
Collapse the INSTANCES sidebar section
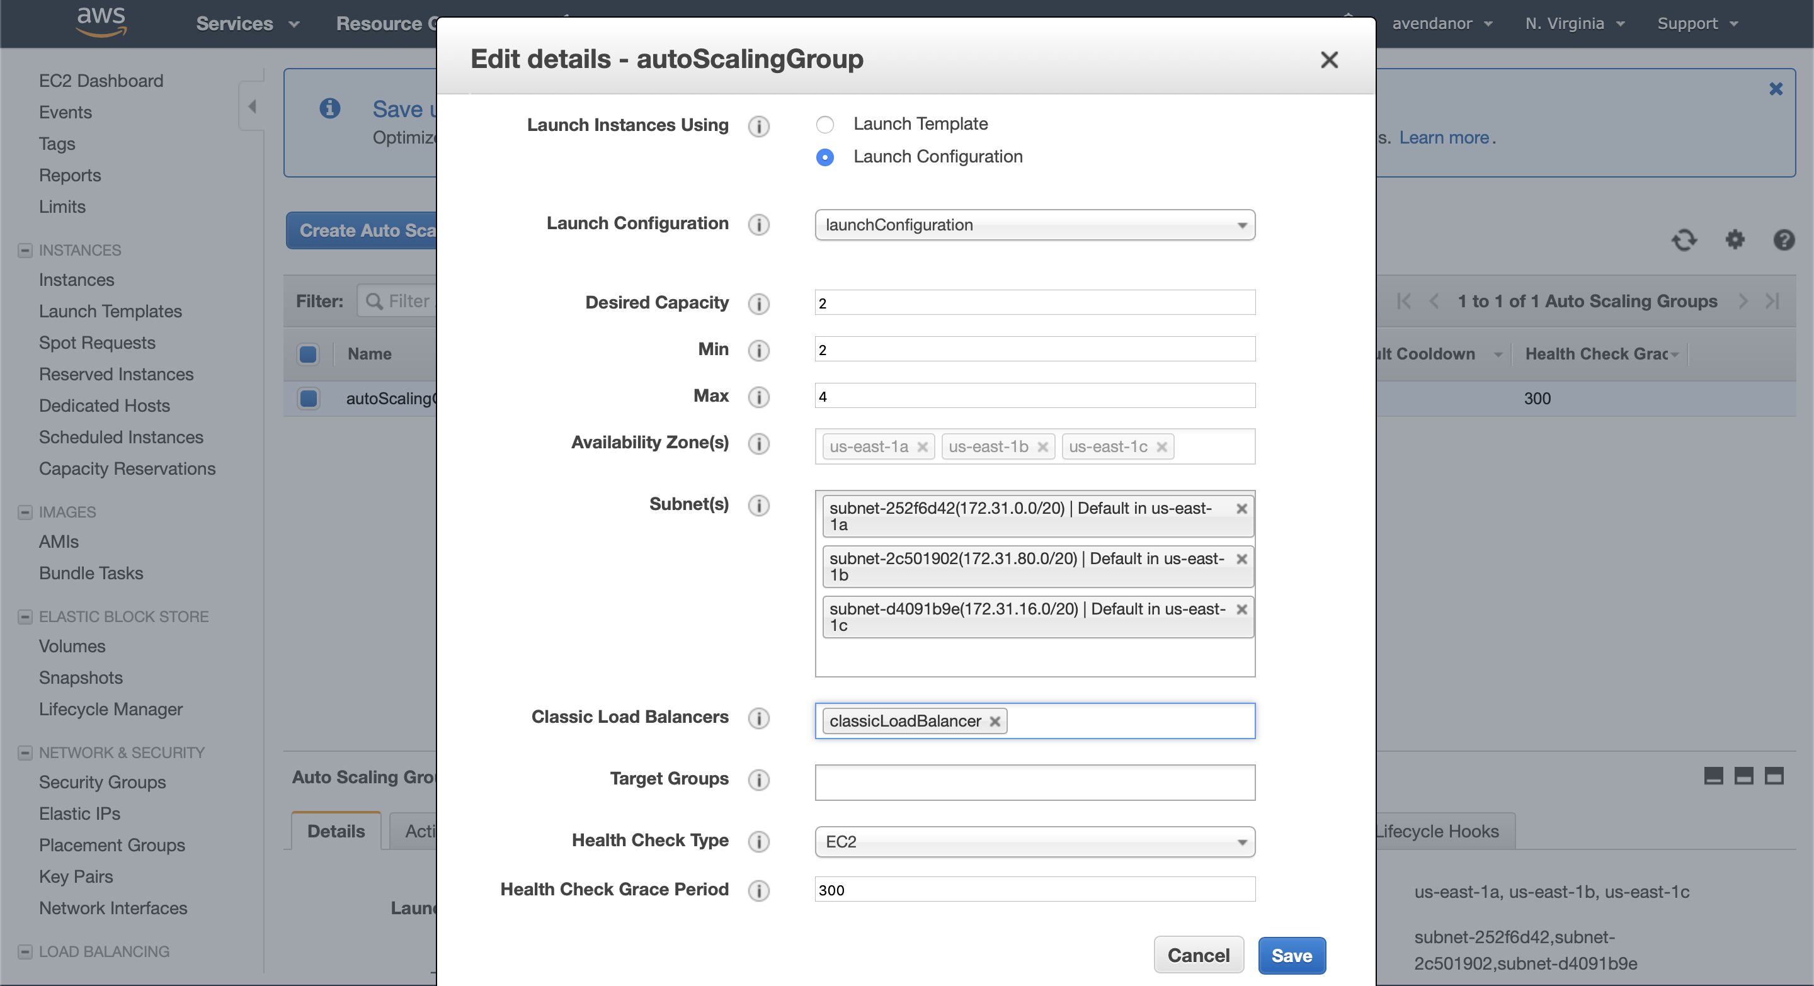coord(25,251)
